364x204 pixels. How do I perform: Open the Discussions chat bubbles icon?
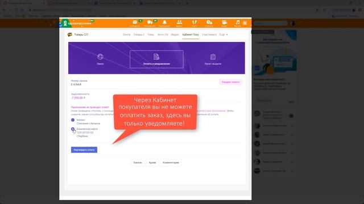point(150,22)
